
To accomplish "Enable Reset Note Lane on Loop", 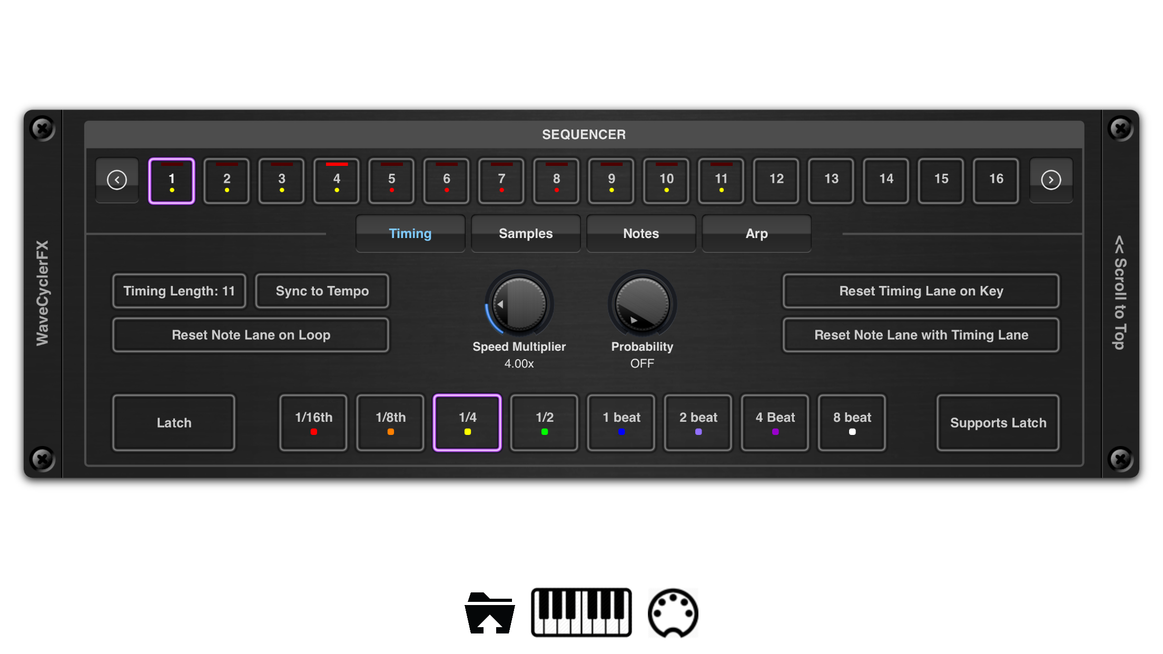I will tap(251, 335).
